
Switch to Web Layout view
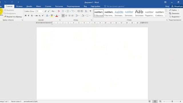click(160, 101)
